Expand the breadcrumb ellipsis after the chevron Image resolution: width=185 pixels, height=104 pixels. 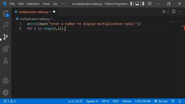pos(55,19)
